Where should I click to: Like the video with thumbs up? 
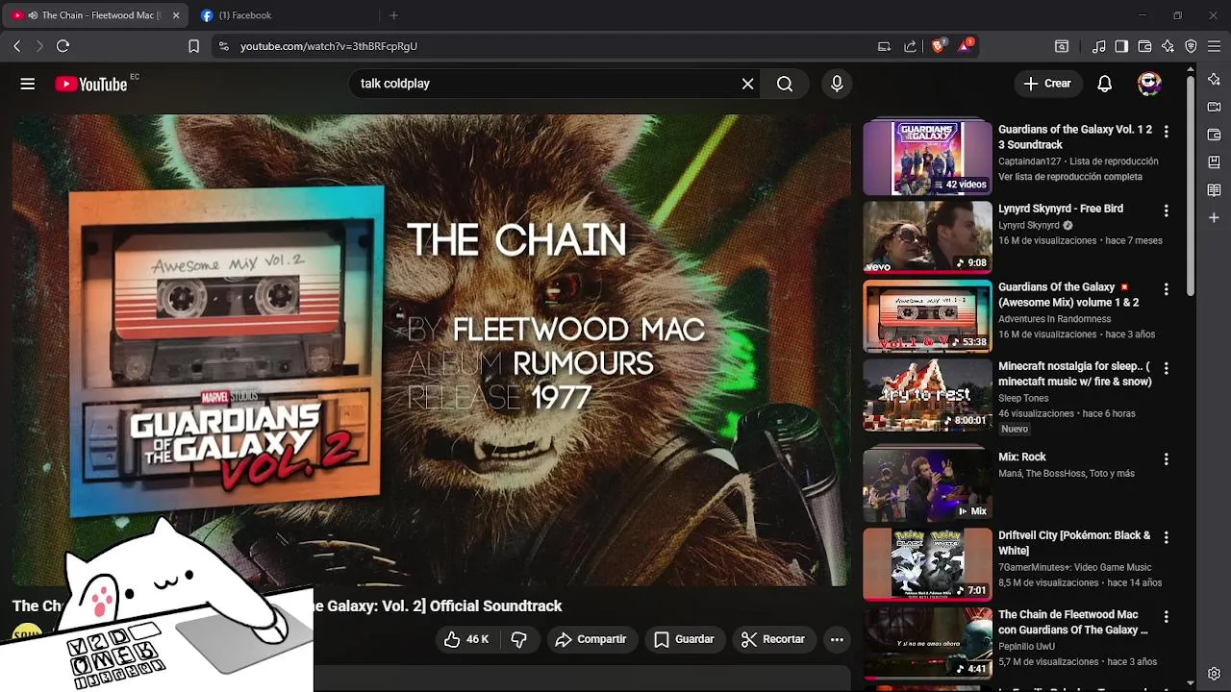click(466, 639)
